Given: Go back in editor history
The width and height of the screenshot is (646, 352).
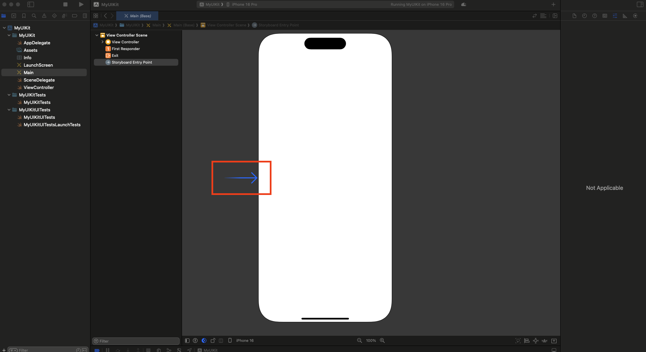Looking at the screenshot, I should 105,16.
